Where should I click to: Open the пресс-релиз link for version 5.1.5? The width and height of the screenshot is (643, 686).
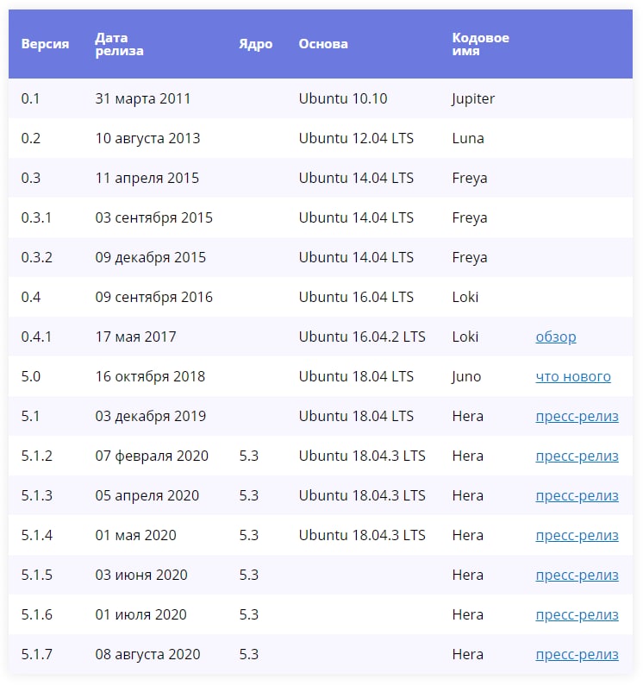(x=577, y=575)
